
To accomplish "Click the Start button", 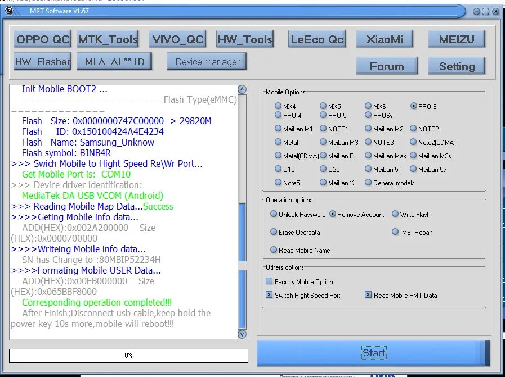I will tap(373, 353).
